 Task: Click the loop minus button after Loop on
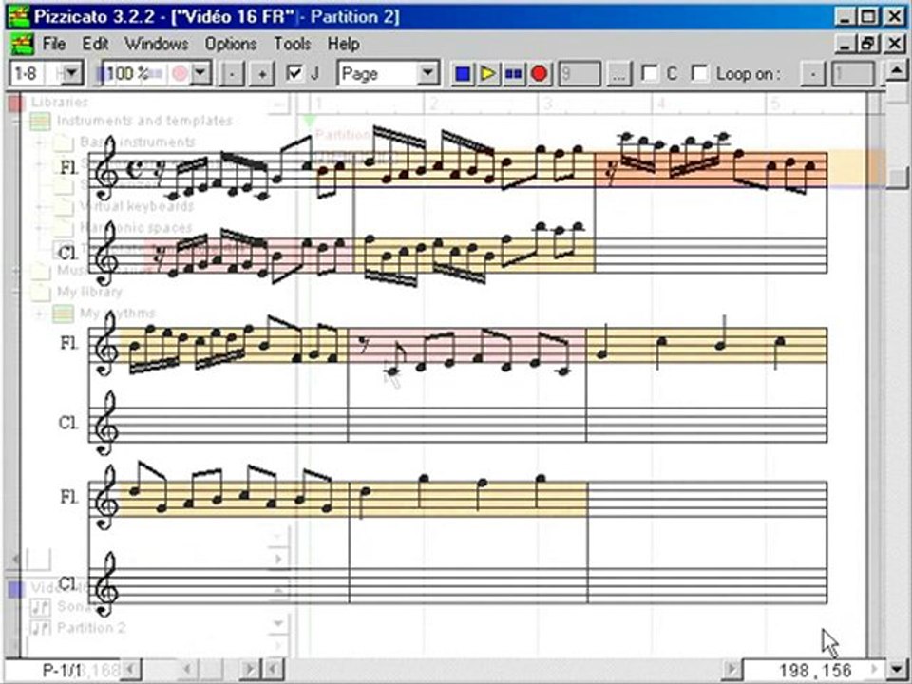812,74
